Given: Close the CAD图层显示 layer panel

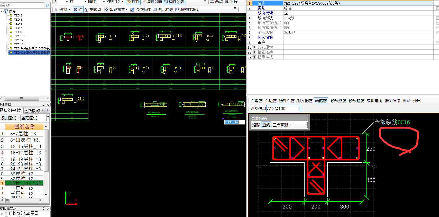Looking at the screenshot, I should pos(48,209).
